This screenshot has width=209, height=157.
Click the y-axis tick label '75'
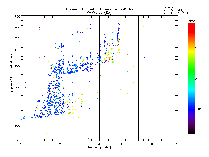18,140
